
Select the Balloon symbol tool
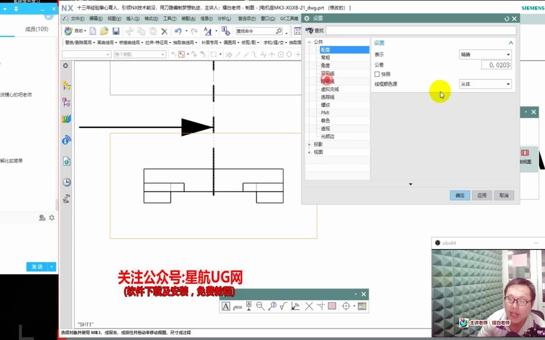coord(272,306)
